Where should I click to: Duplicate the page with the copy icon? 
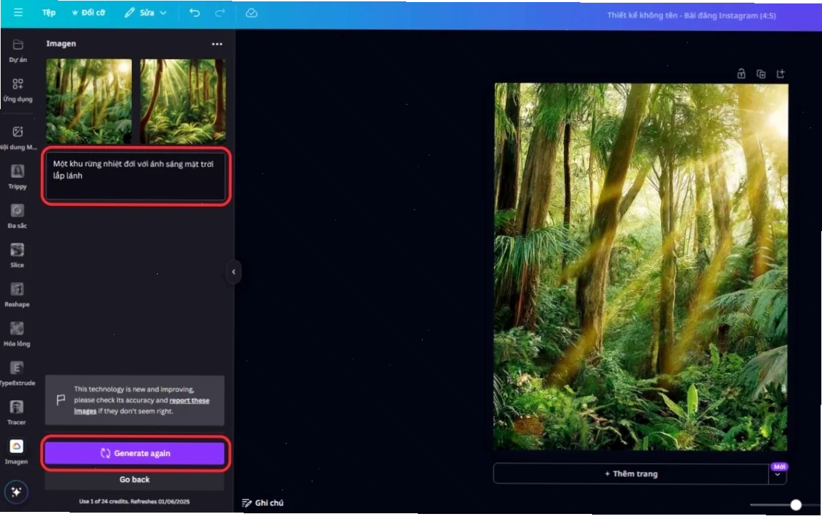pos(761,74)
